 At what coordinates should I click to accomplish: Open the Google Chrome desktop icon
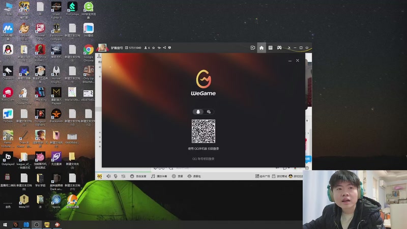click(88, 53)
